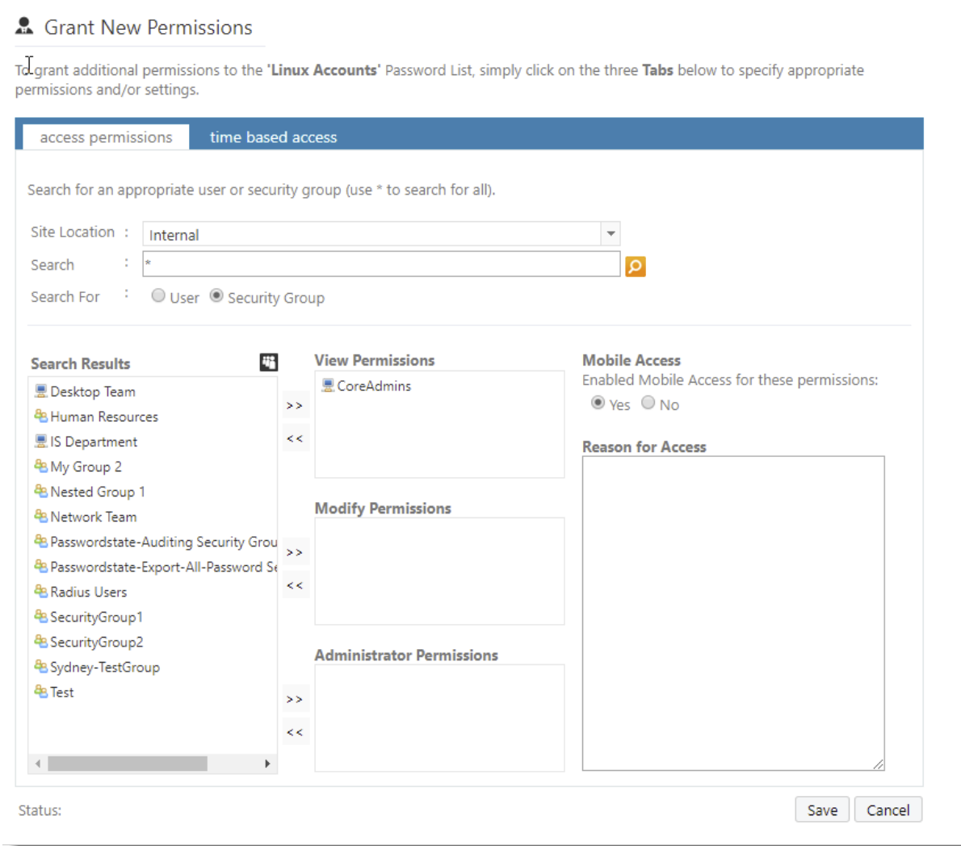The height and width of the screenshot is (846, 961).
Task: Select the User radio button
Action: click(x=158, y=295)
